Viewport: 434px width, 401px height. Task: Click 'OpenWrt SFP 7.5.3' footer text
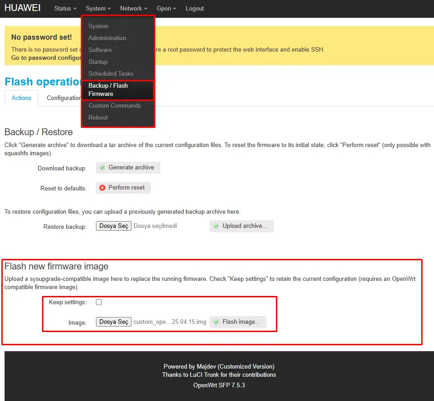[219, 385]
